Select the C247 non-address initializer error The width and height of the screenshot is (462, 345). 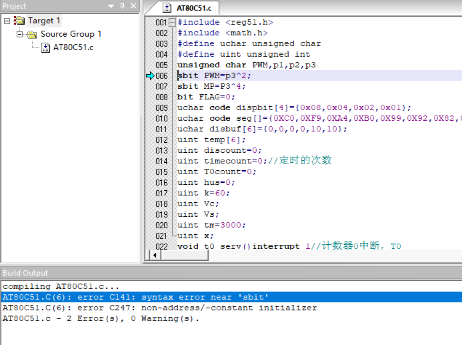click(x=160, y=308)
